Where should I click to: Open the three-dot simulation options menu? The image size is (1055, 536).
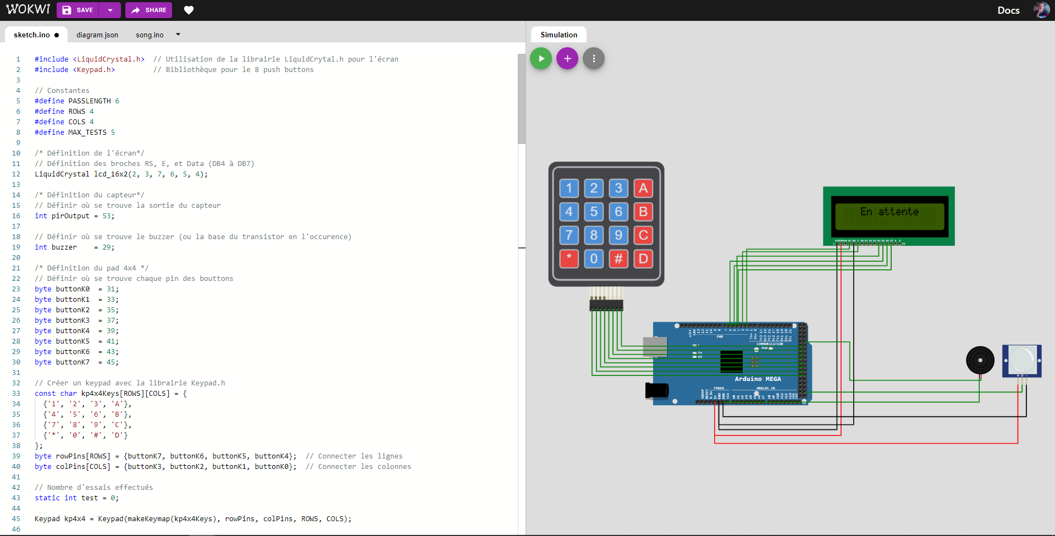[x=593, y=58]
